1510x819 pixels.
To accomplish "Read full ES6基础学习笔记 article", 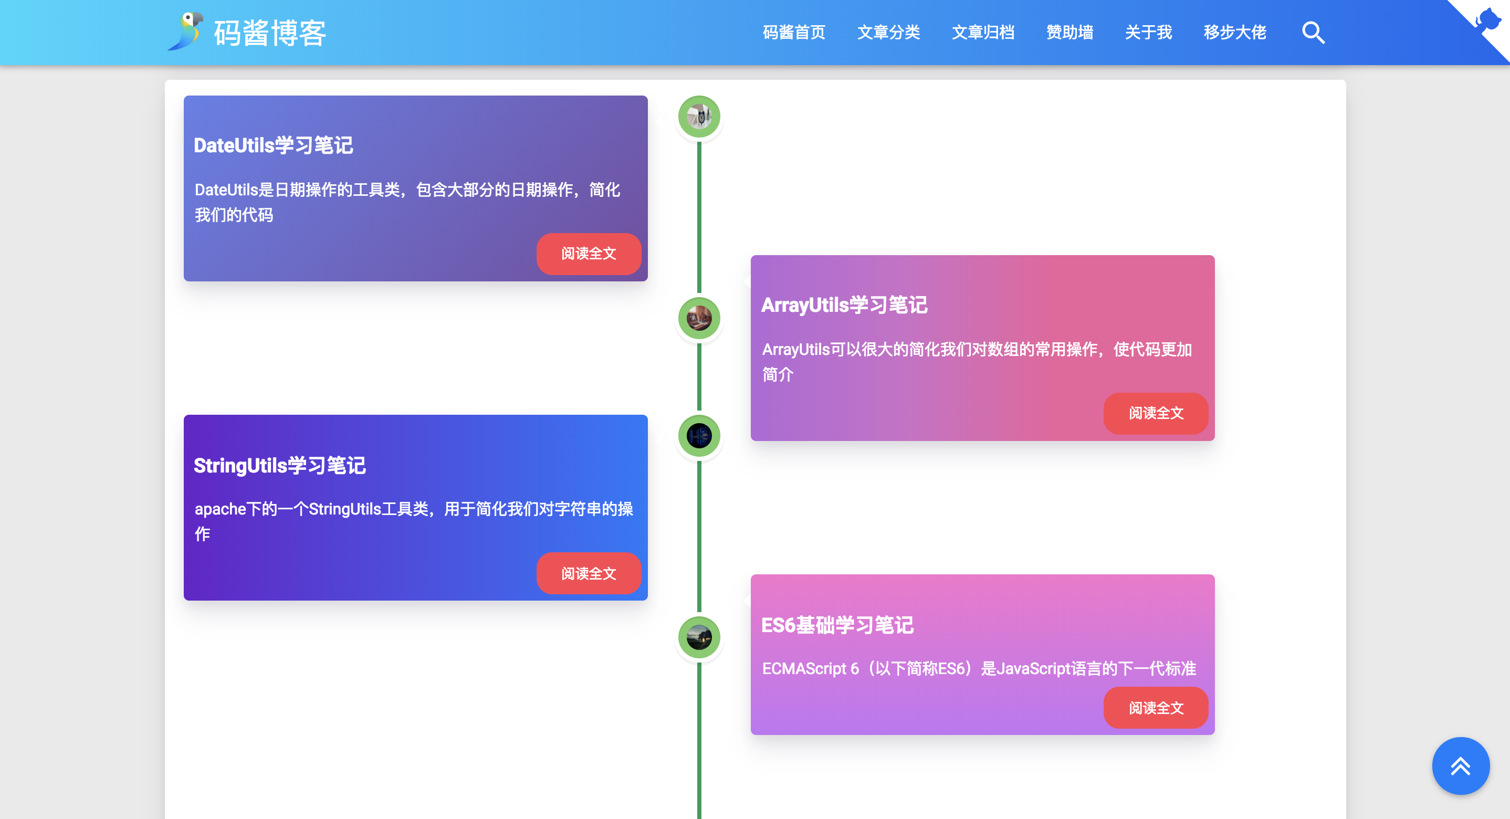I will point(1156,708).
